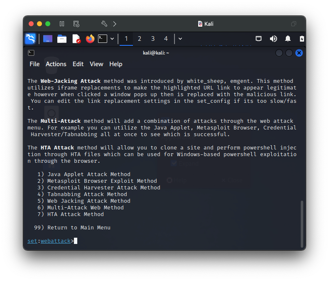Expand the terminal launcher dropdown arrow
Screen dimensions: 329x281
[112, 39]
